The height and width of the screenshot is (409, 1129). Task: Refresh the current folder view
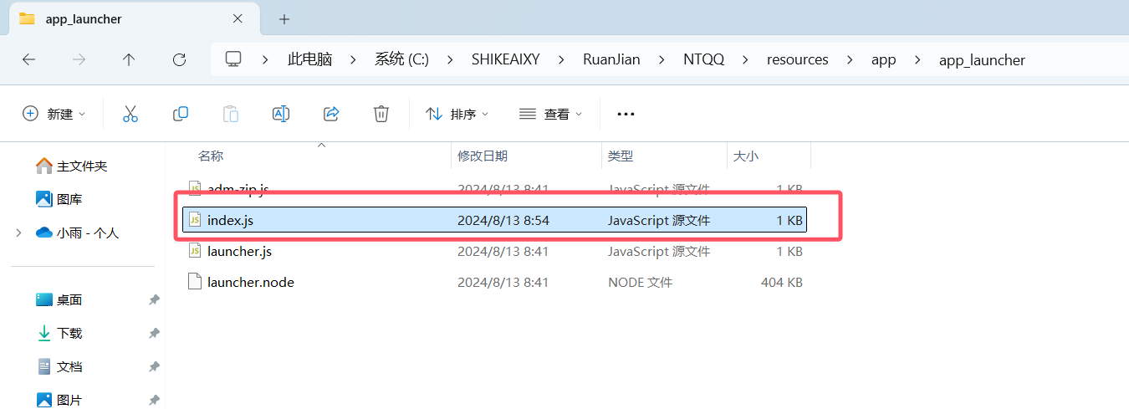179,59
